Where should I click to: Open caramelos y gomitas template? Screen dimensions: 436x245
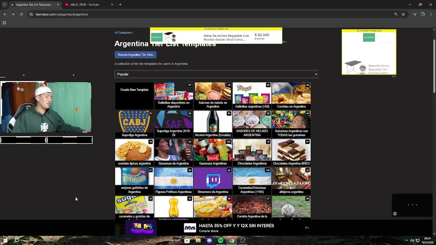tap(134, 208)
